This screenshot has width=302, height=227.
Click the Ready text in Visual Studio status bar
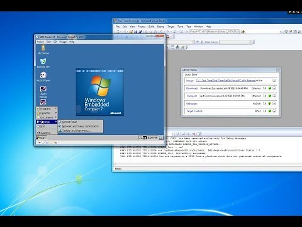point(118,169)
